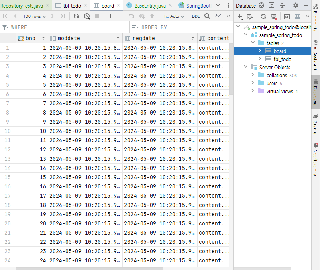Expand the board table node

pos(260,51)
